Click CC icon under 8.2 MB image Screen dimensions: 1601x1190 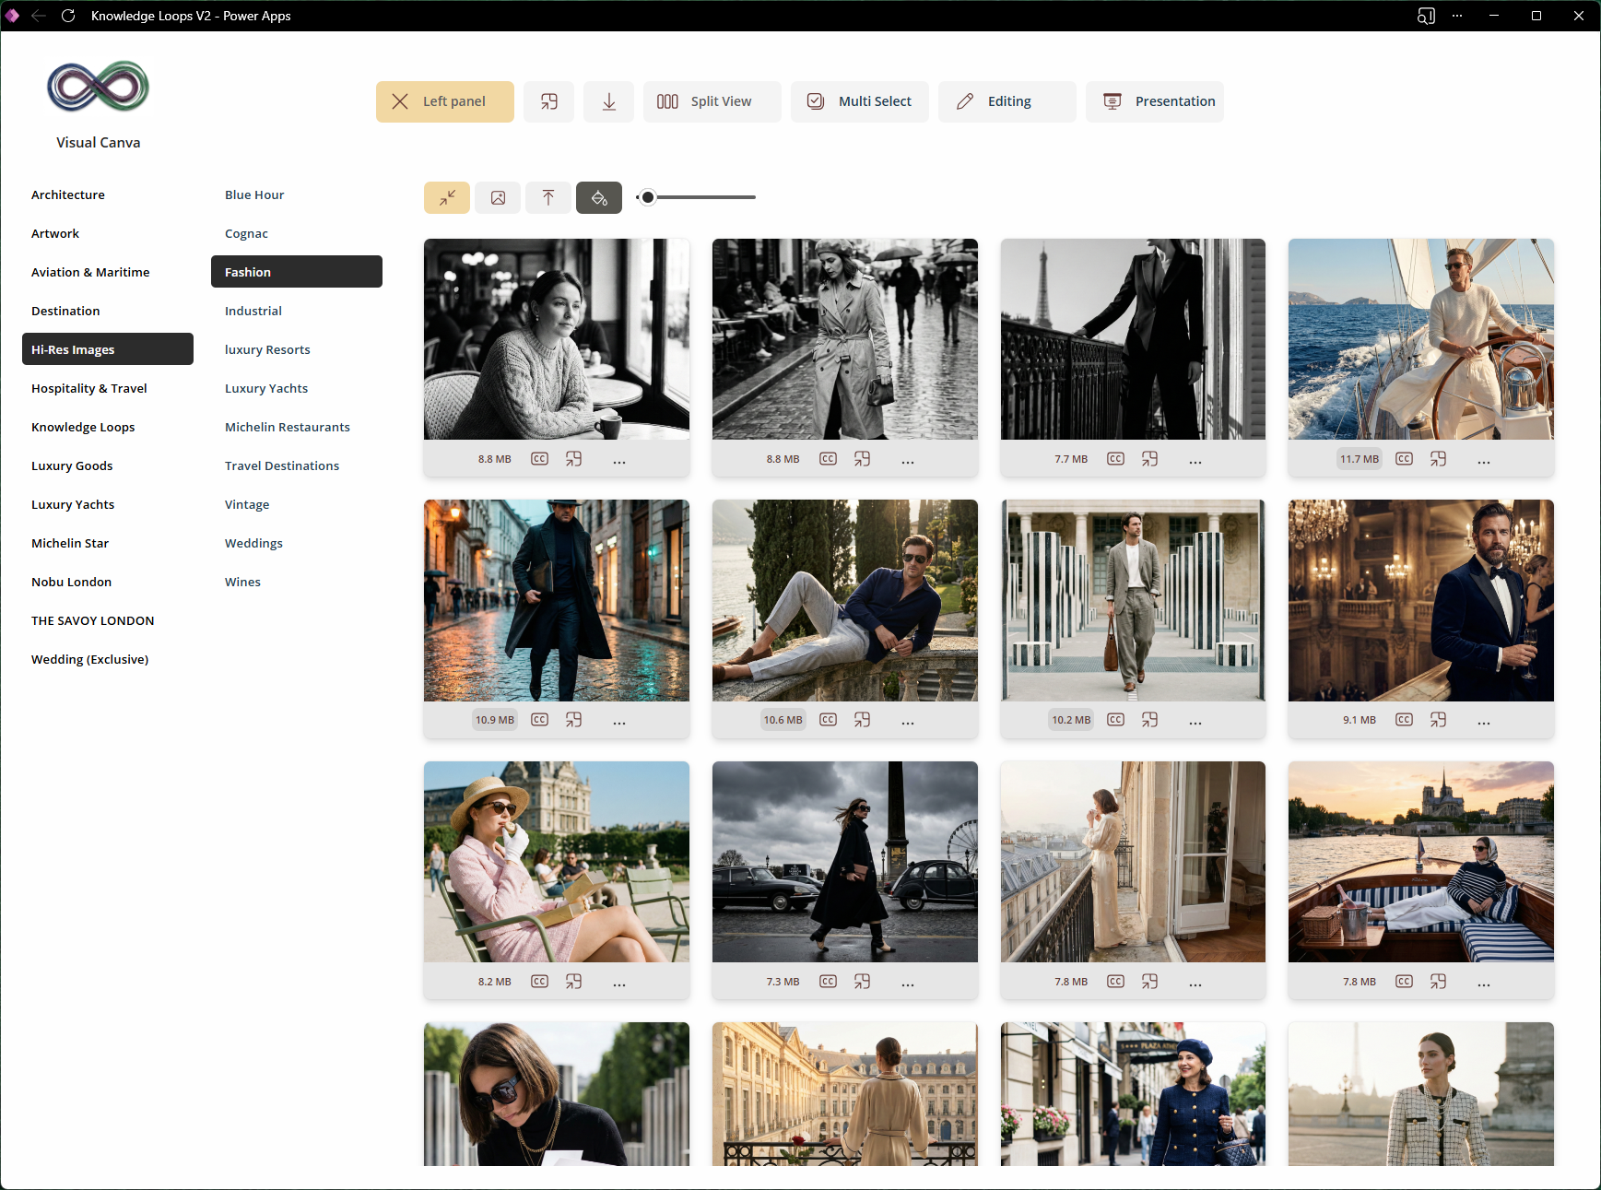(x=539, y=982)
